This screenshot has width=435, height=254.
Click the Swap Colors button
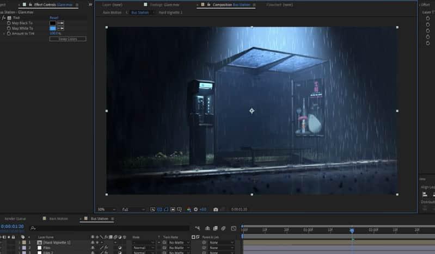[68, 39]
